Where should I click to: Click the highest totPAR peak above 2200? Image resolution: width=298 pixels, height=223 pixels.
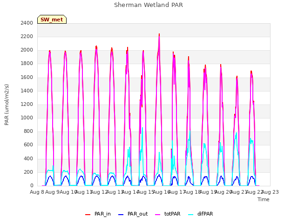(x=159, y=36)
